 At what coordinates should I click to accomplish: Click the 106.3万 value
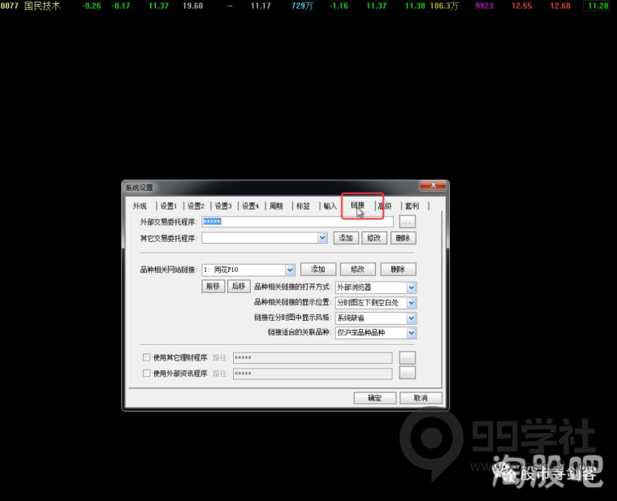click(444, 6)
